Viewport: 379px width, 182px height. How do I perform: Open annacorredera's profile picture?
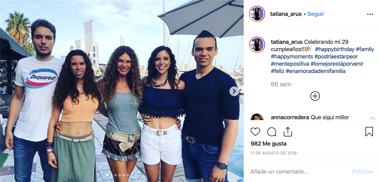(x=257, y=117)
